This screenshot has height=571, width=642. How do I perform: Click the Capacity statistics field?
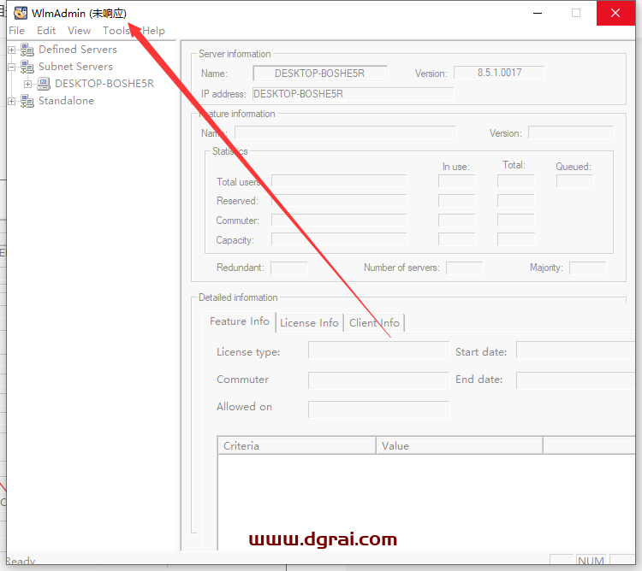(x=339, y=239)
